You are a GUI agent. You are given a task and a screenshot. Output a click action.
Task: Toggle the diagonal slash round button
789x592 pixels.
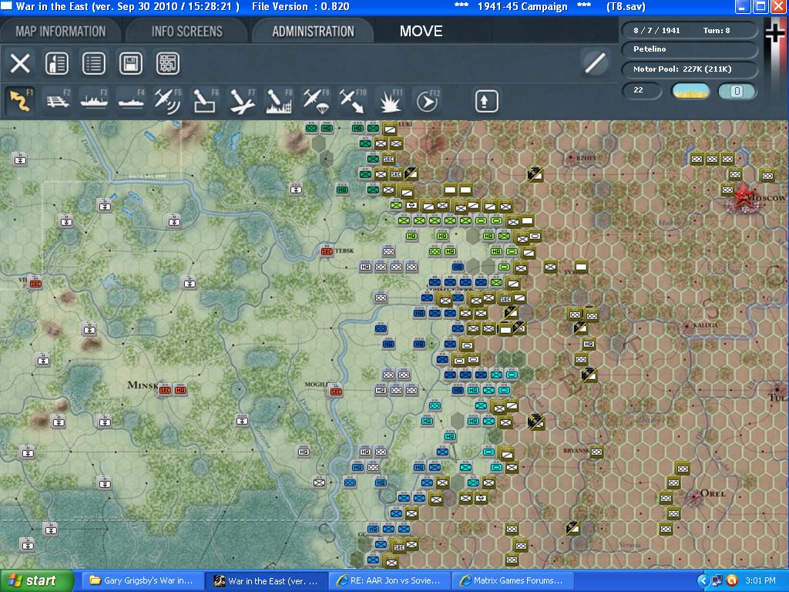595,63
